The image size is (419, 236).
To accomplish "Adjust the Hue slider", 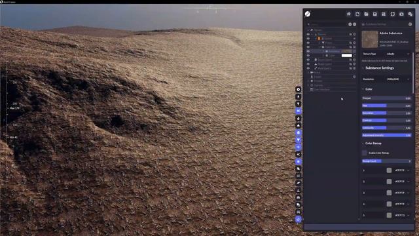I will pos(386,106).
